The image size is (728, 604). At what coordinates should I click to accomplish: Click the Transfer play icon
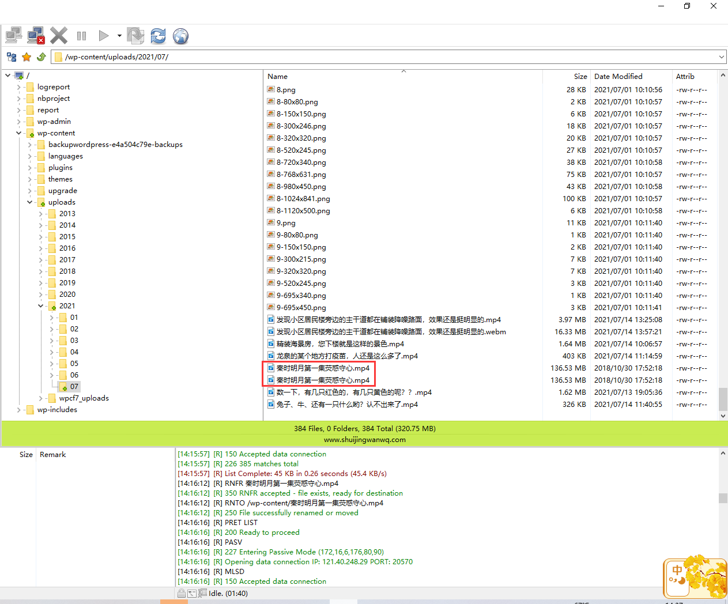click(x=103, y=36)
